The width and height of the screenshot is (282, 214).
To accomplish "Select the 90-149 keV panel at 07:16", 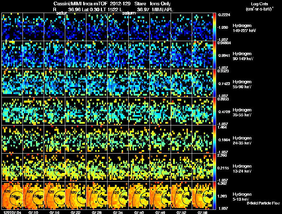I will click(55, 55).
